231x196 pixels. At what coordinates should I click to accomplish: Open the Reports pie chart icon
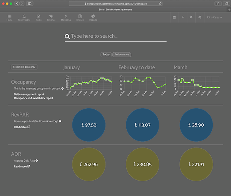[93, 16]
